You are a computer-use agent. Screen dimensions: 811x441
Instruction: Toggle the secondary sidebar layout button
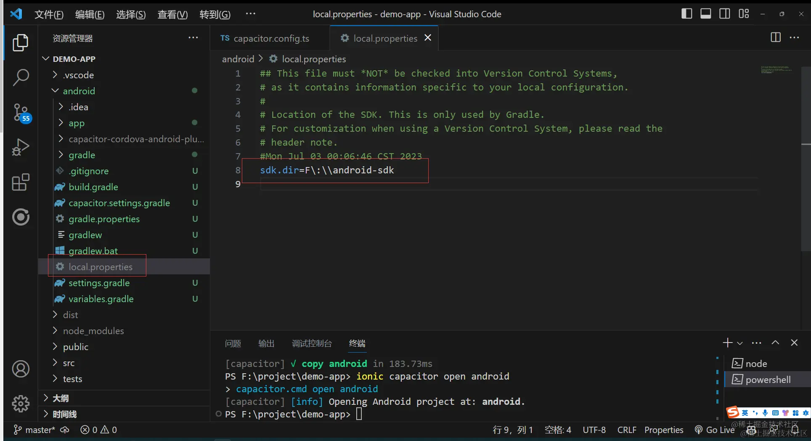pyautogui.click(x=724, y=14)
